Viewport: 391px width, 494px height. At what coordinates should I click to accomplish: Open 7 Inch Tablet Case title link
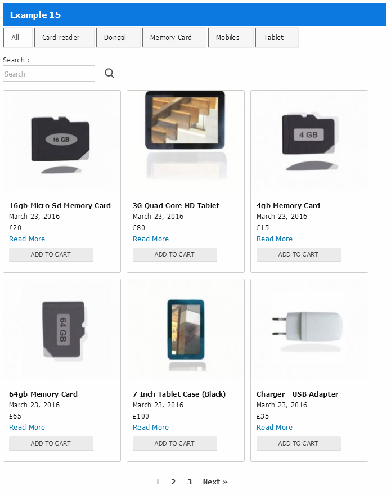click(x=179, y=394)
